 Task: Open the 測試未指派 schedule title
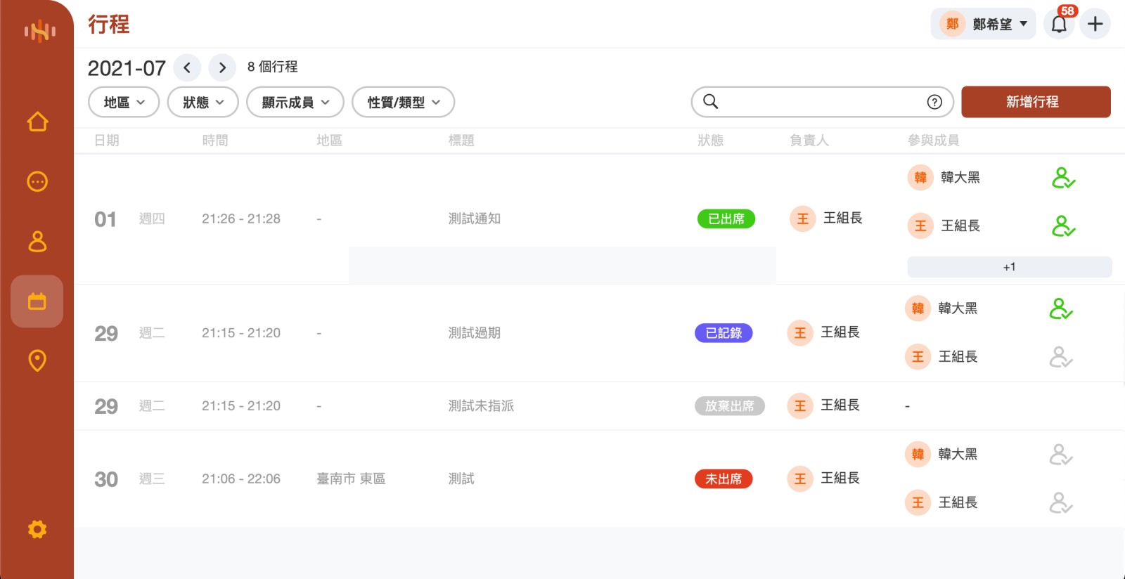tap(481, 406)
